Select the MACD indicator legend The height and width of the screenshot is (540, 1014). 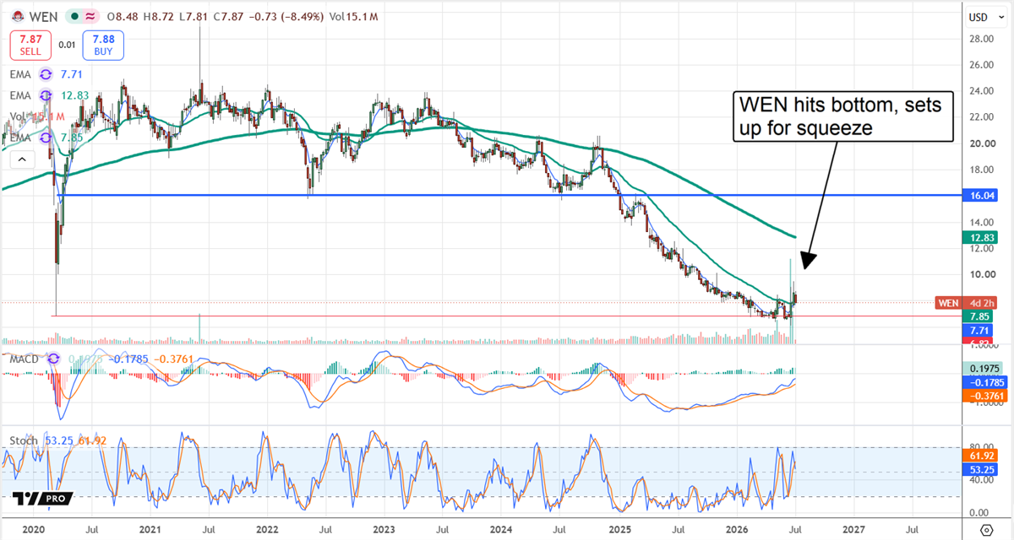25,360
